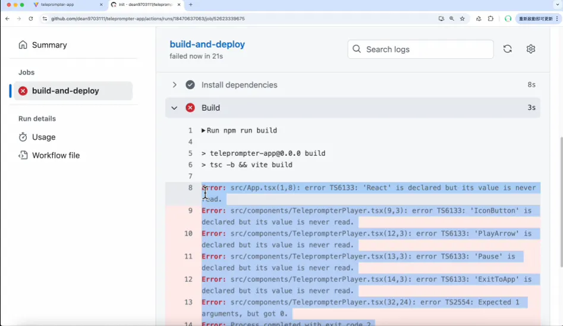The height and width of the screenshot is (326, 563).
Task: Click the Build step failed icon
Action: [x=190, y=108]
